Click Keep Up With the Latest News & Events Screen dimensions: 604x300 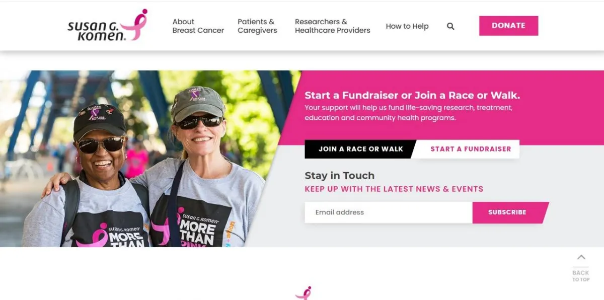394,189
